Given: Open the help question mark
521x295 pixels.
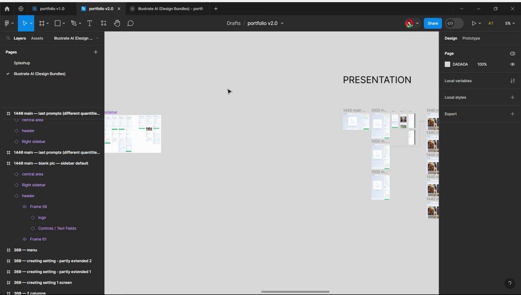Looking at the screenshot, I should click(509, 284).
